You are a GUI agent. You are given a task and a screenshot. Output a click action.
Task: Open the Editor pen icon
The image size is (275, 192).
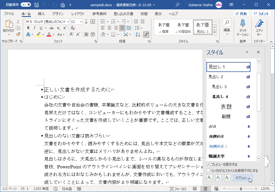pos(259,24)
